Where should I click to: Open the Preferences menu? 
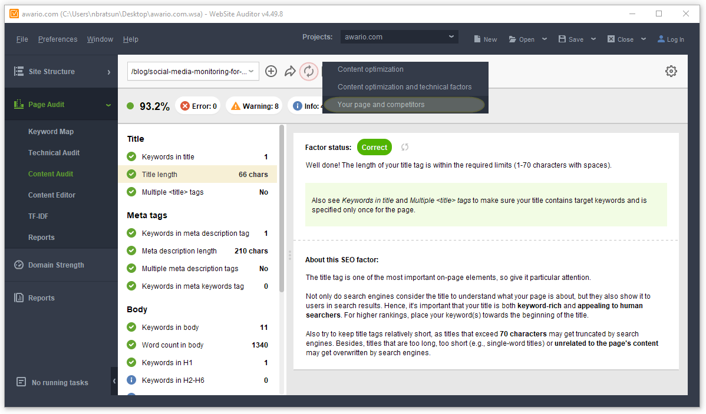tap(58, 39)
